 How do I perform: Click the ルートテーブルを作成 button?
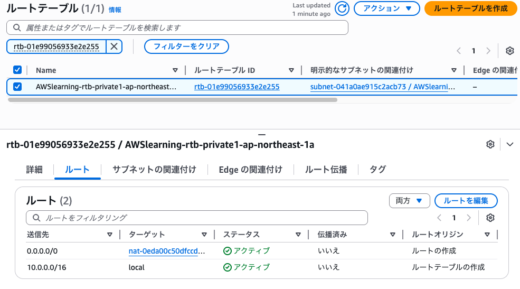[x=470, y=8]
